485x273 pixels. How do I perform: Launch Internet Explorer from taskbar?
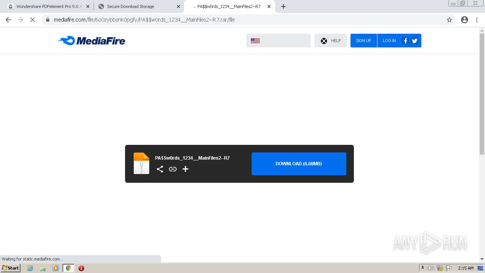[30, 268]
